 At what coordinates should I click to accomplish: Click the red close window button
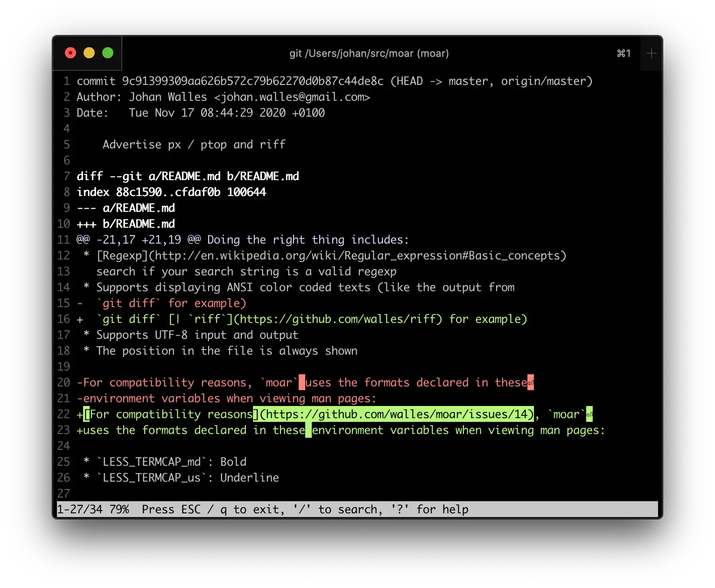coord(70,53)
